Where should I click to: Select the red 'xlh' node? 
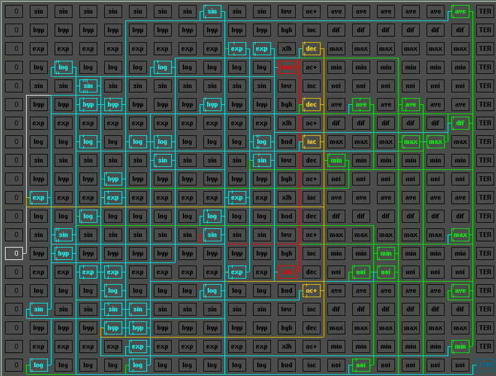286,272
